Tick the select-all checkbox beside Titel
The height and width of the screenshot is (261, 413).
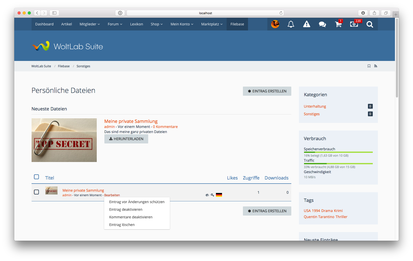[x=36, y=177]
